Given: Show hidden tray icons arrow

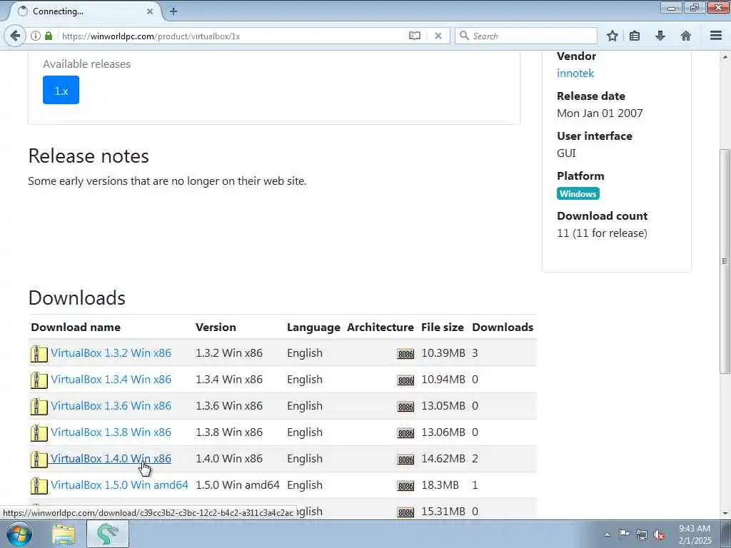Looking at the screenshot, I should click(x=607, y=535).
